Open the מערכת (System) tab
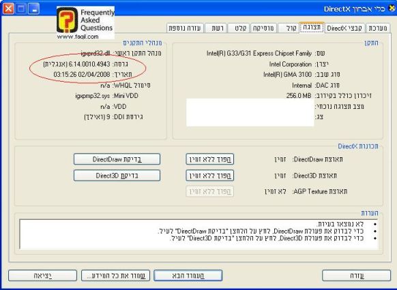This screenshot has width=397, height=290. click(x=378, y=28)
